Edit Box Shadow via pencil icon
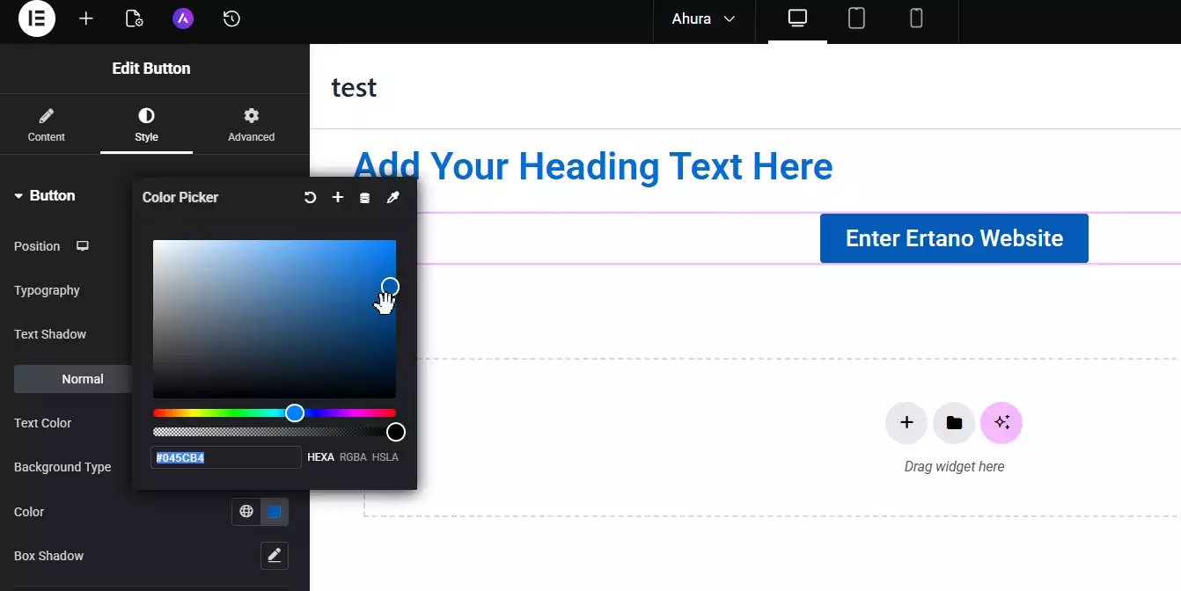Screen dimensions: 1181x591 point(274,556)
